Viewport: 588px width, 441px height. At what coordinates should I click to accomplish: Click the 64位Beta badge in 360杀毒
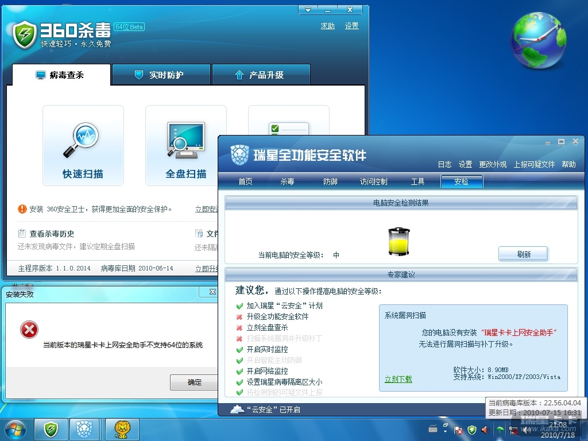(129, 26)
